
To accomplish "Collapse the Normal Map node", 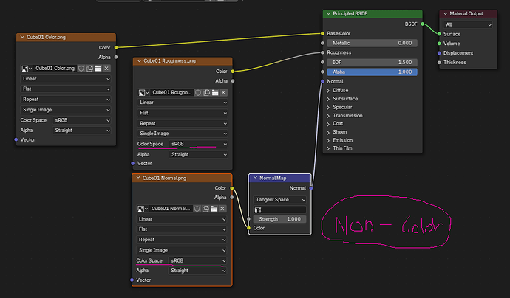I will [255, 178].
